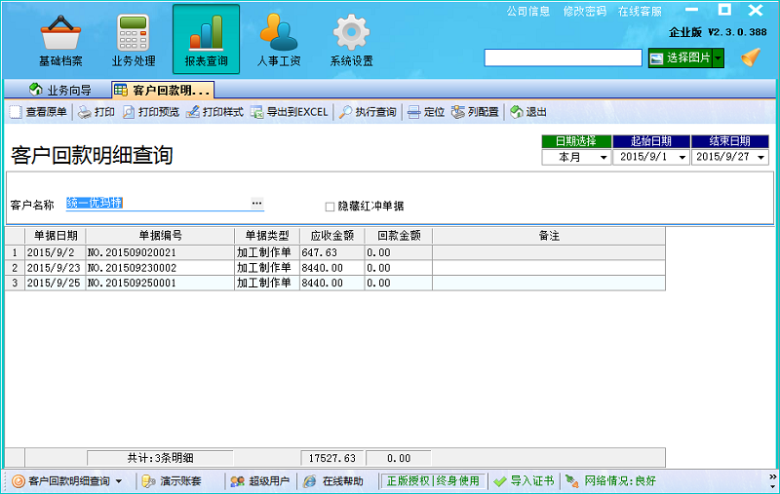
Task: Toggle the 隐藏红冲单据 checkbox
Action: (330, 206)
